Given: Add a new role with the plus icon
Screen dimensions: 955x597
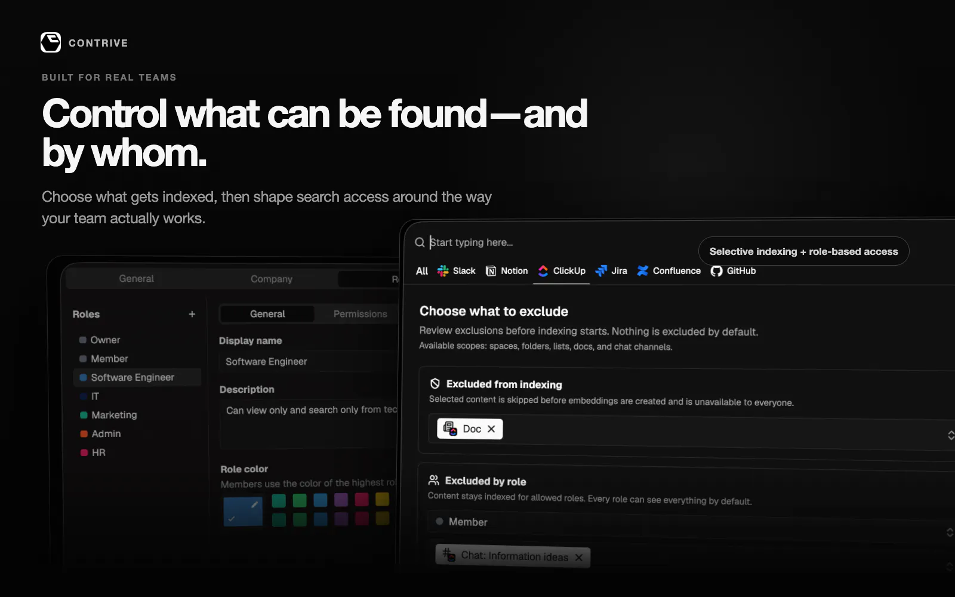Looking at the screenshot, I should point(192,314).
